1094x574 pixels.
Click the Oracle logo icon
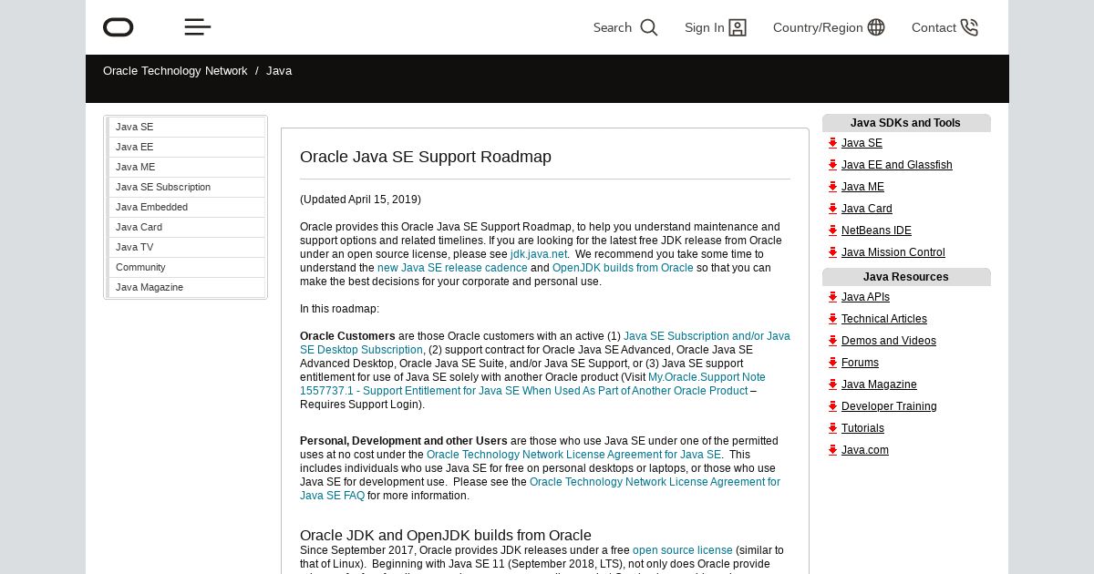pyautogui.click(x=119, y=27)
